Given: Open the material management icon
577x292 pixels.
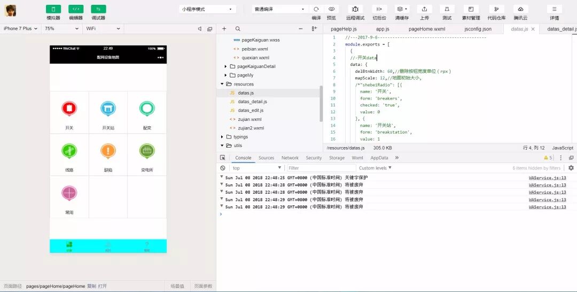Looking at the screenshot, I should coord(471,9).
